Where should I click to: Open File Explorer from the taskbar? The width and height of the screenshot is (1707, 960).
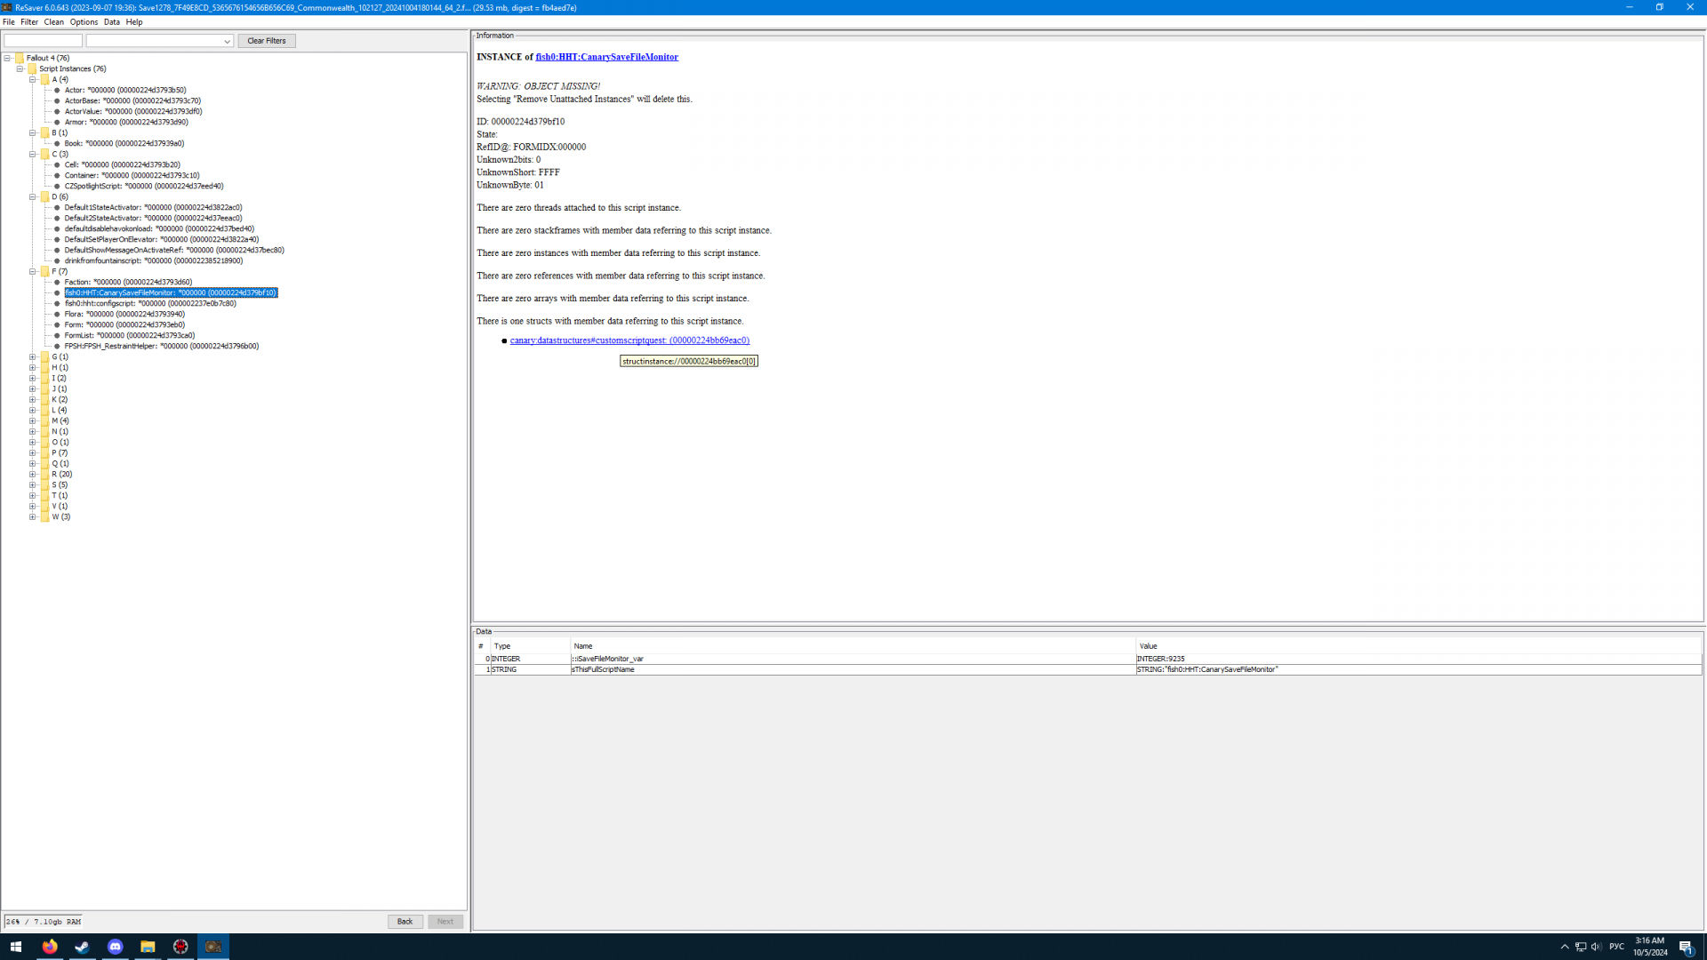[x=148, y=947]
